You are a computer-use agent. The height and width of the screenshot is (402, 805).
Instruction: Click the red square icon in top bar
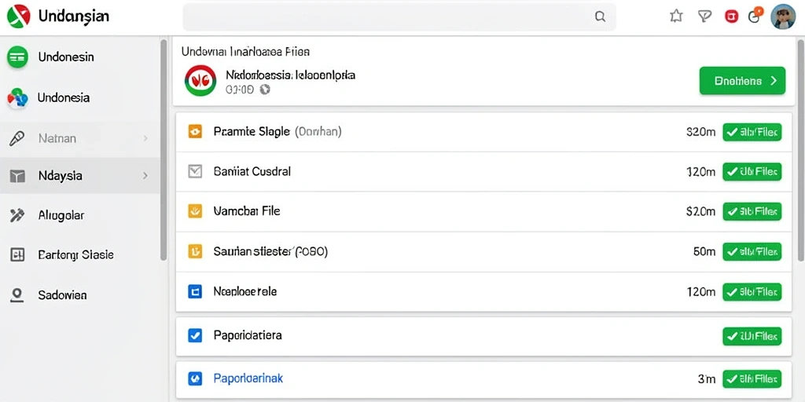[x=731, y=16]
